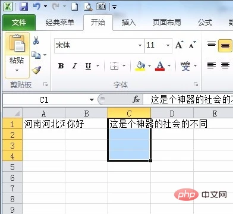Click the Excel application icon
The height and width of the screenshot is (214, 233).
(8, 7)
